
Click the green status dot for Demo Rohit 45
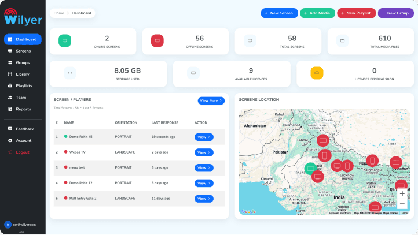coord(65,136)
